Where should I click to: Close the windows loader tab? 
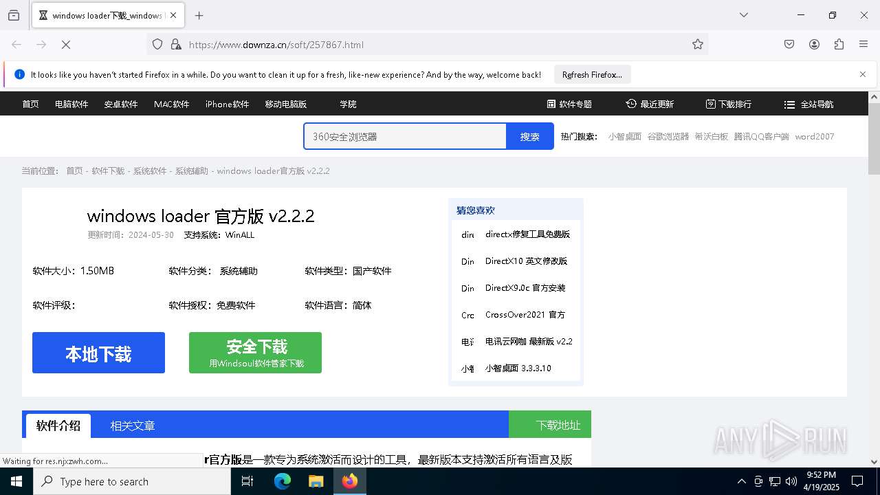click(173, 15)
